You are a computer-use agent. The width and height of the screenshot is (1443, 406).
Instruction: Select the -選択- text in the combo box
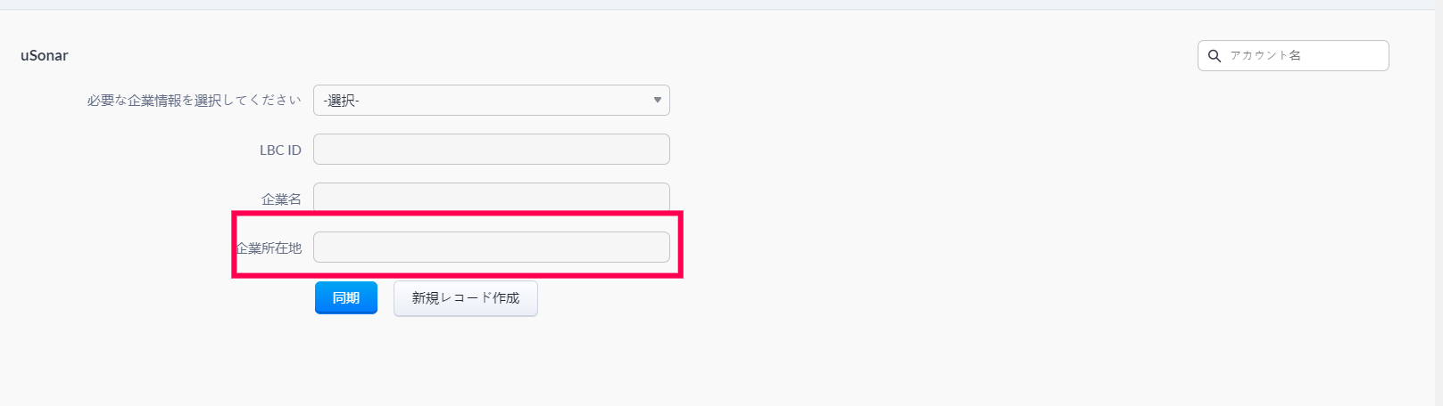pyautogui.click(x=342, y=101)
